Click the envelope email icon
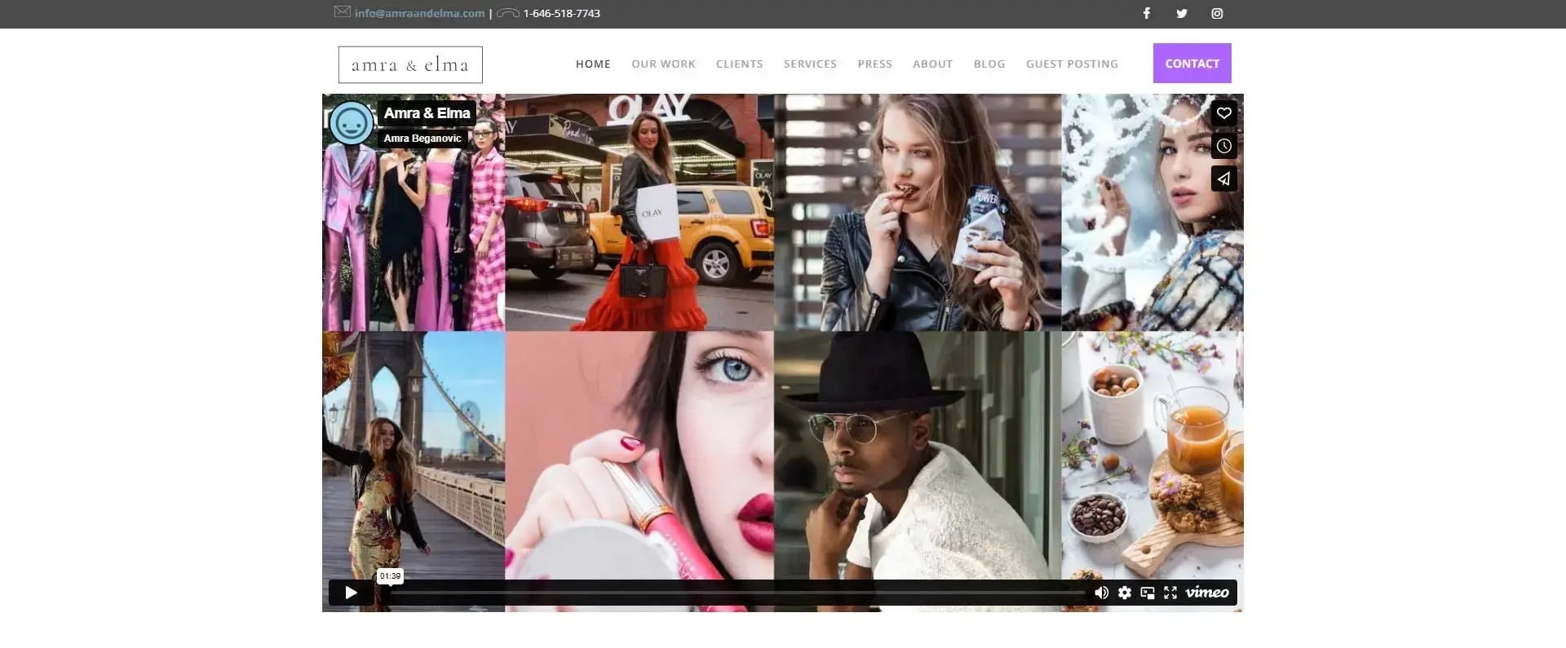The image size is (1566, 648). tap(343, 12)
